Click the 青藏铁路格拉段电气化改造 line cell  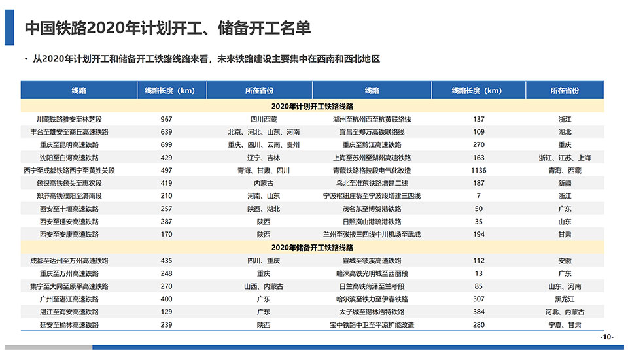click(x=372, y=170)
